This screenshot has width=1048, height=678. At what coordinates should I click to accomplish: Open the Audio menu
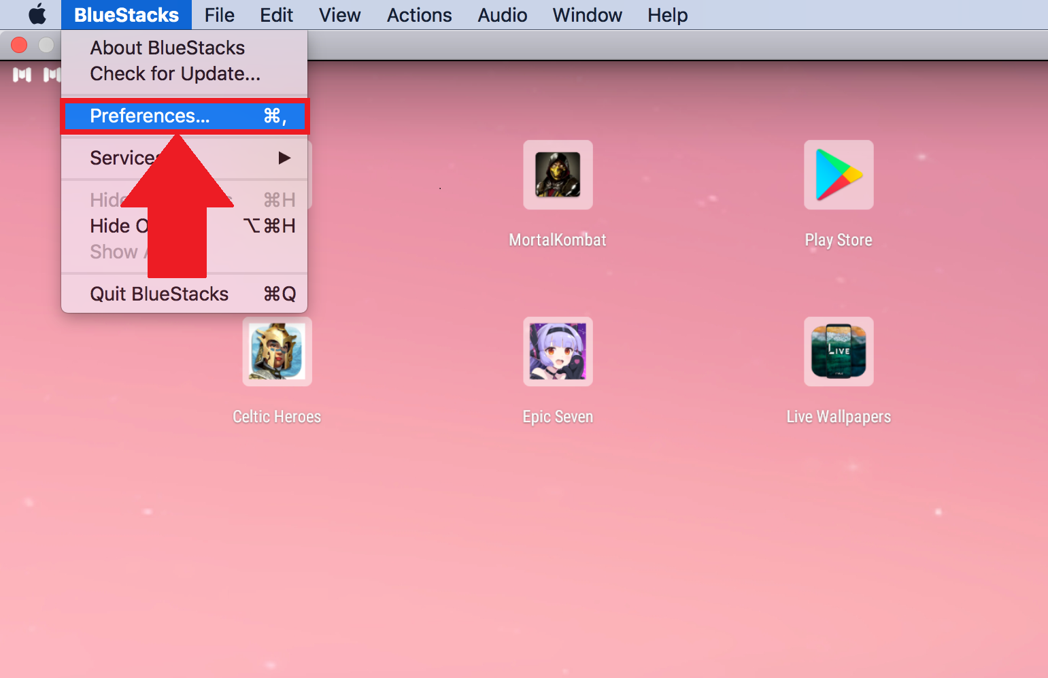pyautogui.click(x=502, y=15)
